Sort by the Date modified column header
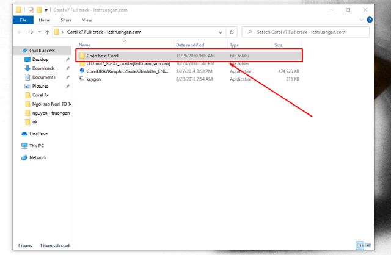The width and height of the screenshot is (391, 255). click(190, 45)
